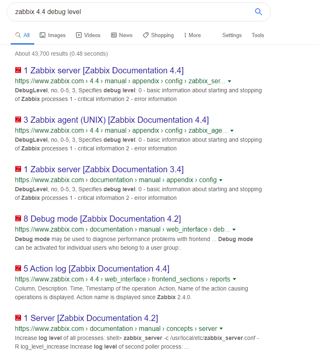Open '8 Debug mode [Zabbix Documentation 4.2]' result
The width and height of the screenshot is (319, 356).
(x=102, y=219)
